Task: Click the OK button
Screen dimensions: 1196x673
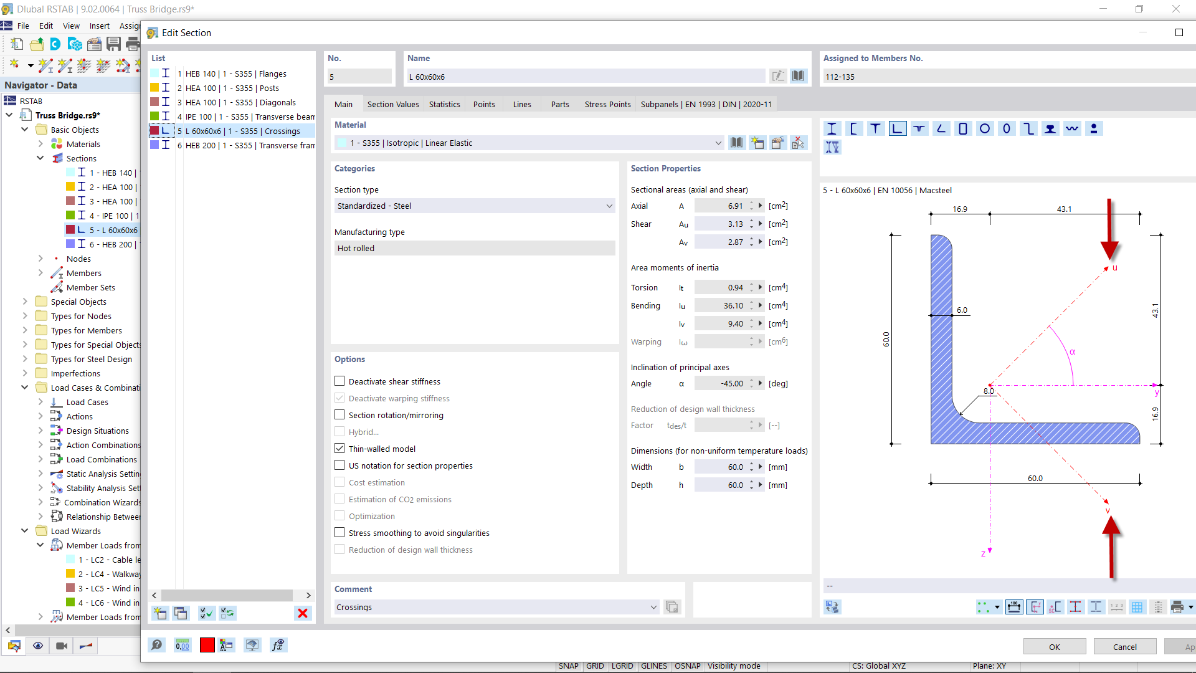Action: coord(1054,647)
